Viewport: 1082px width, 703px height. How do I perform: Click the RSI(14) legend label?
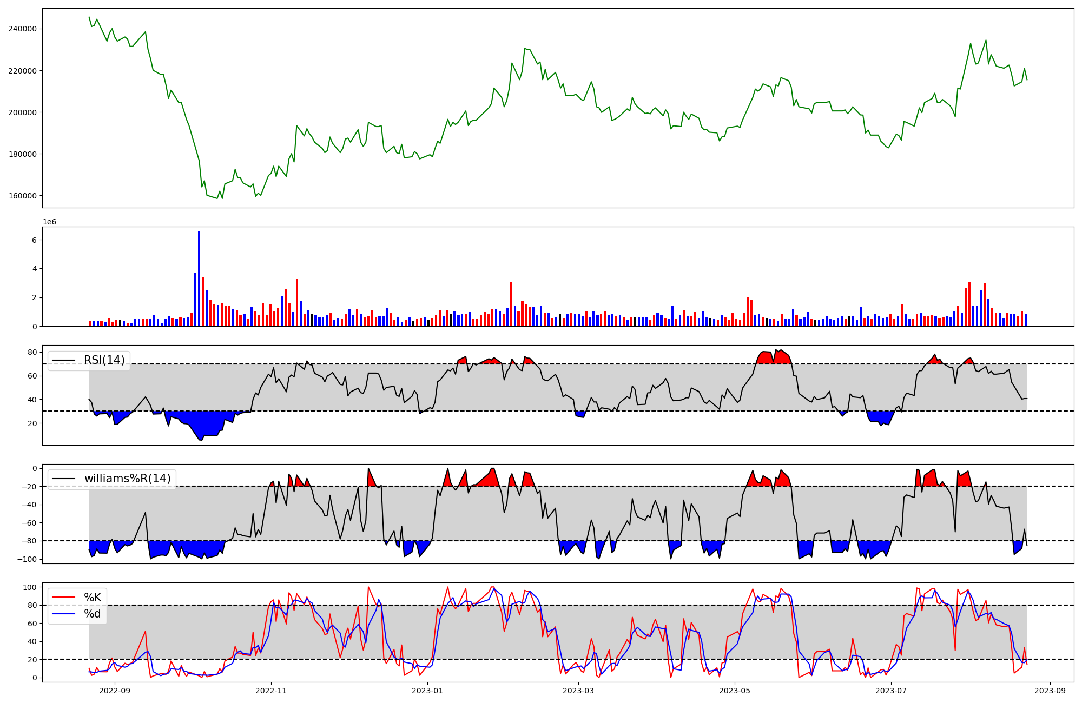[104, 360]
